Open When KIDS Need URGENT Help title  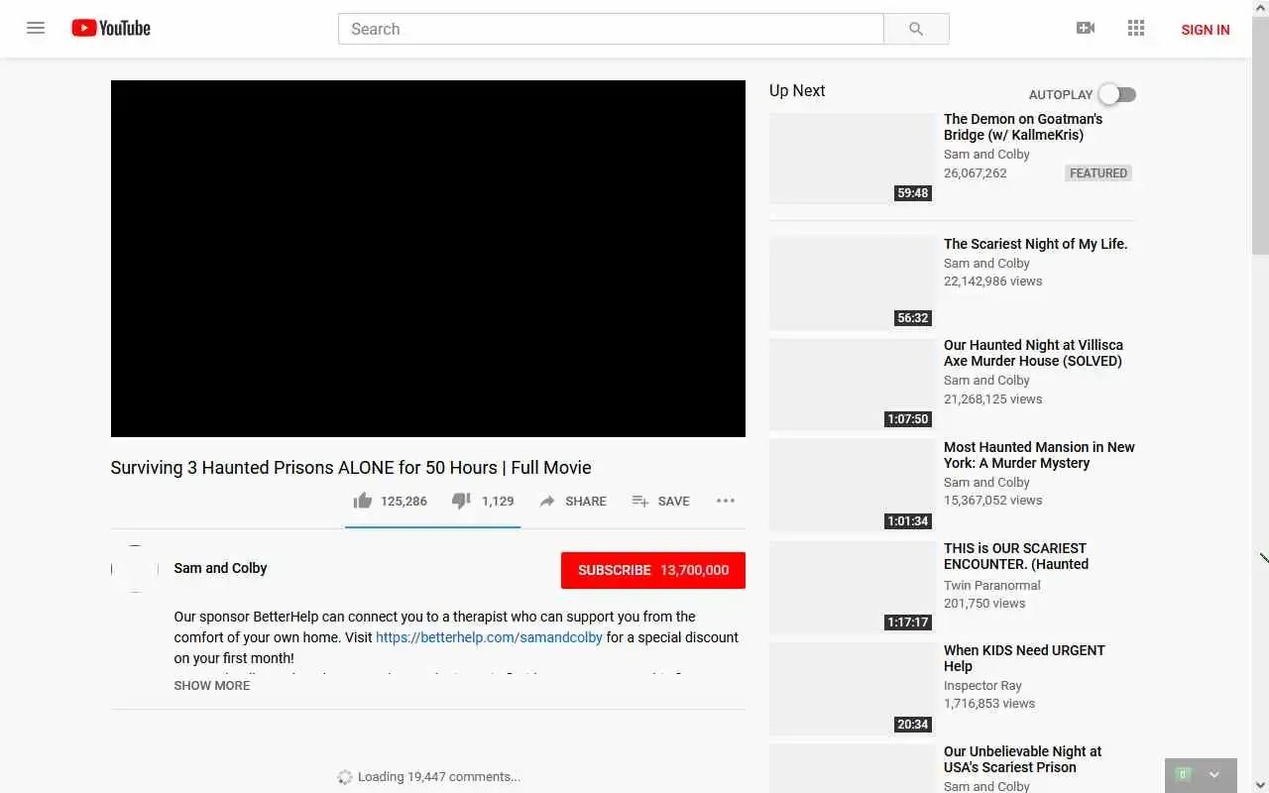(1024, 658)
